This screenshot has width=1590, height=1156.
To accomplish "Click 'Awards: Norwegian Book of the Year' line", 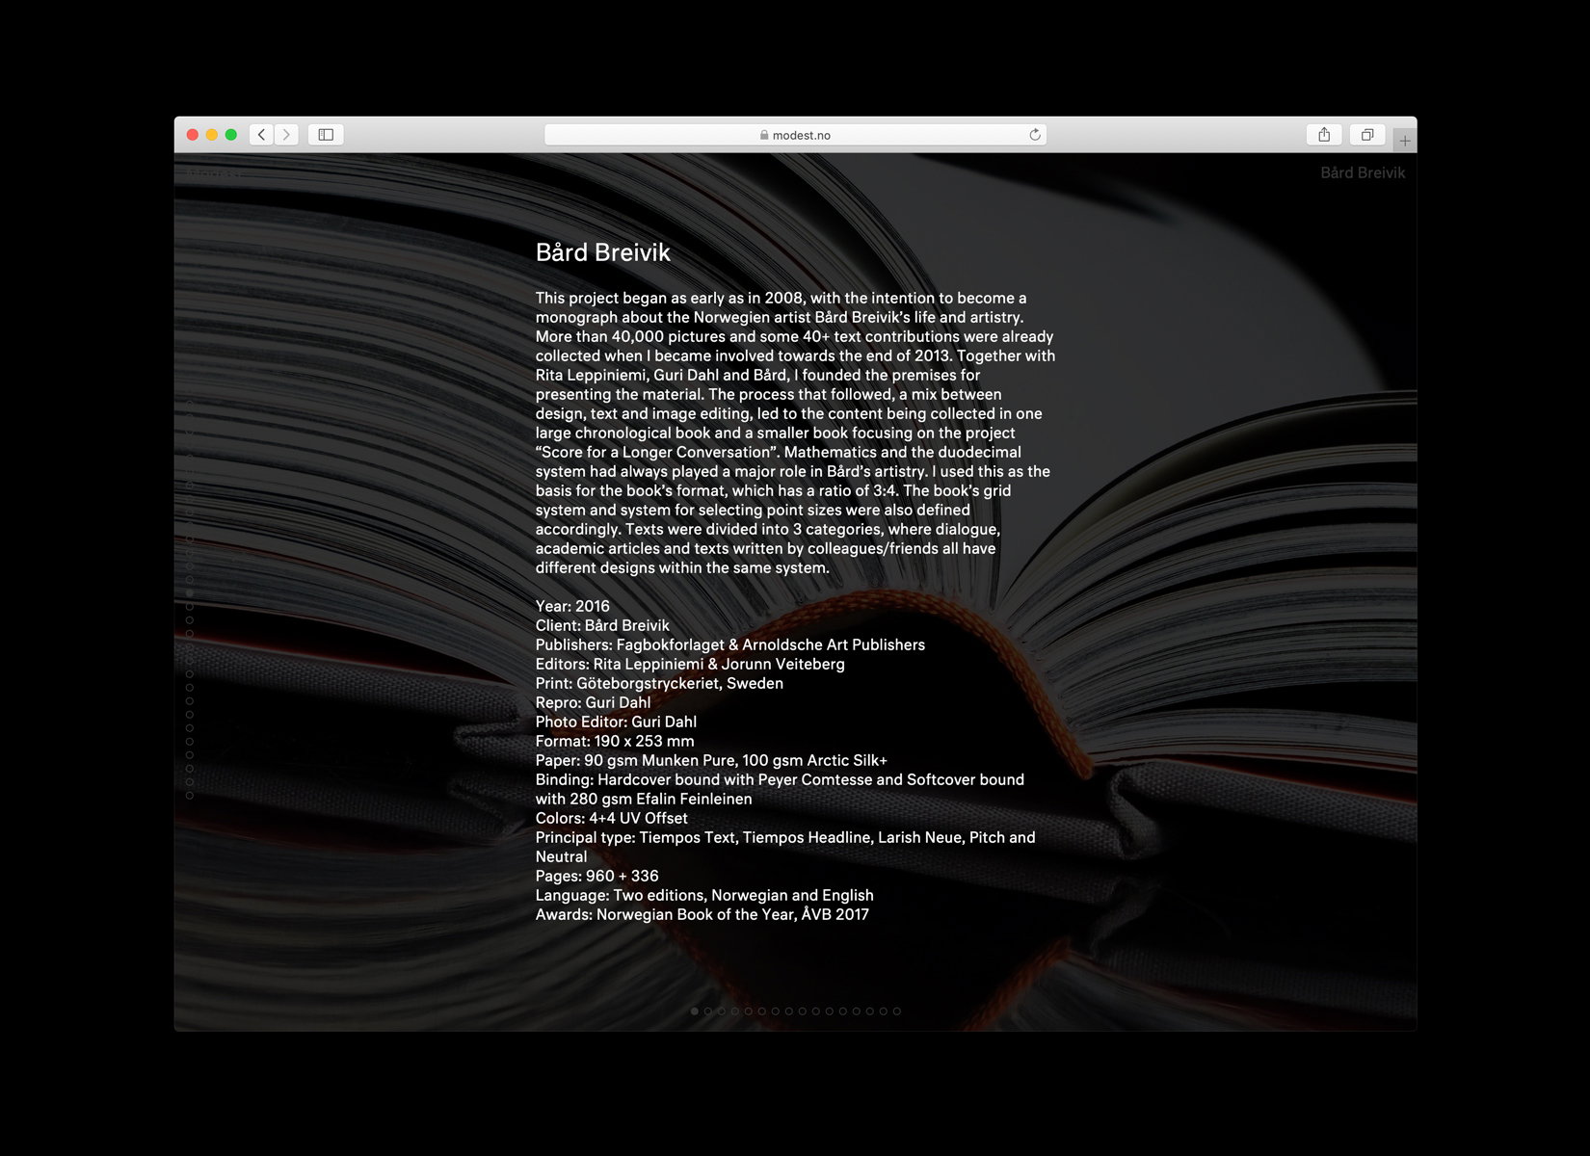I will click(702, 914).
